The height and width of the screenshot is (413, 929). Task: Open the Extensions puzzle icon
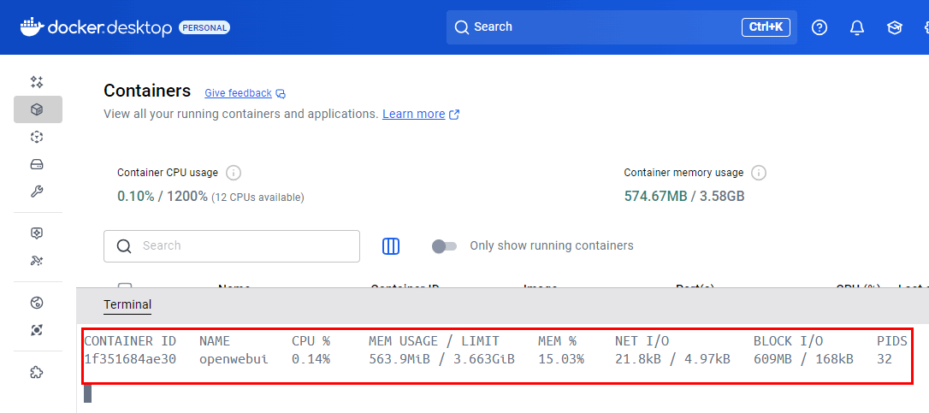(x=37, y=372)
